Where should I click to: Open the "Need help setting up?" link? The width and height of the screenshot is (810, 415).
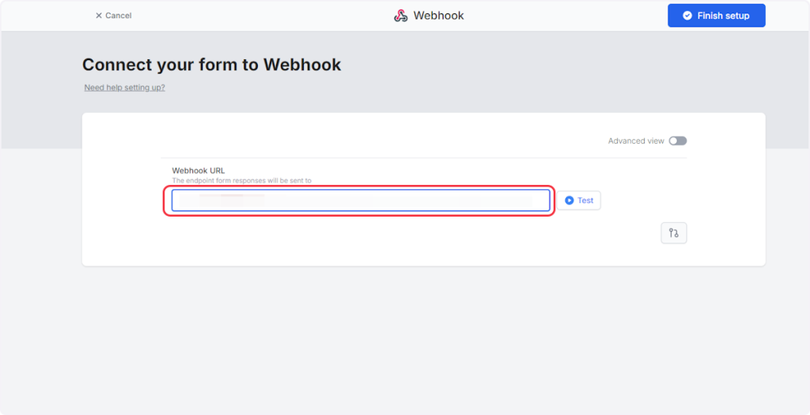pyautogui.click(x=125, y=88)
